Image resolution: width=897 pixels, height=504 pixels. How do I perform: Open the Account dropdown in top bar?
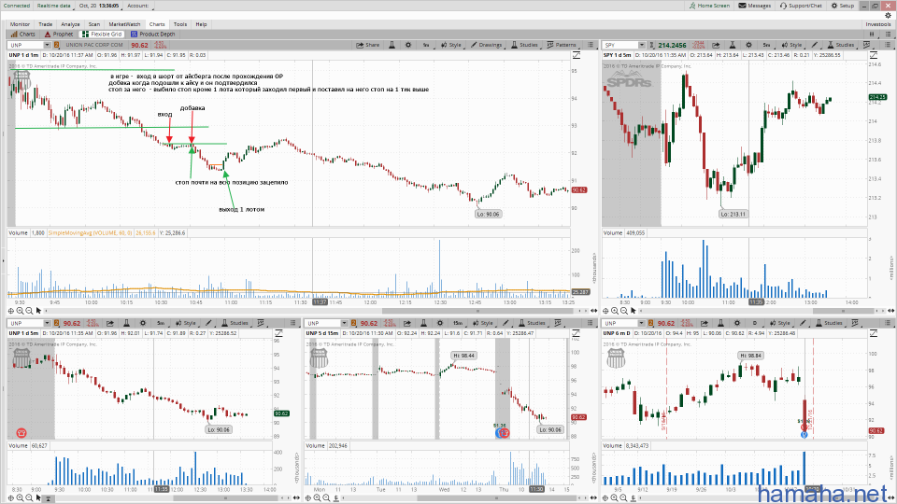[x=138, y=6]
